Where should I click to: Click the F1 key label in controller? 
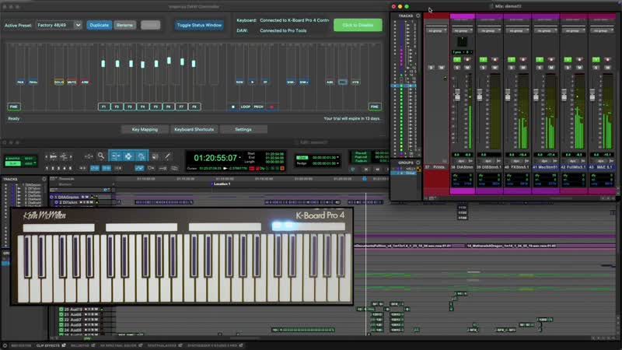click(104, 107)
